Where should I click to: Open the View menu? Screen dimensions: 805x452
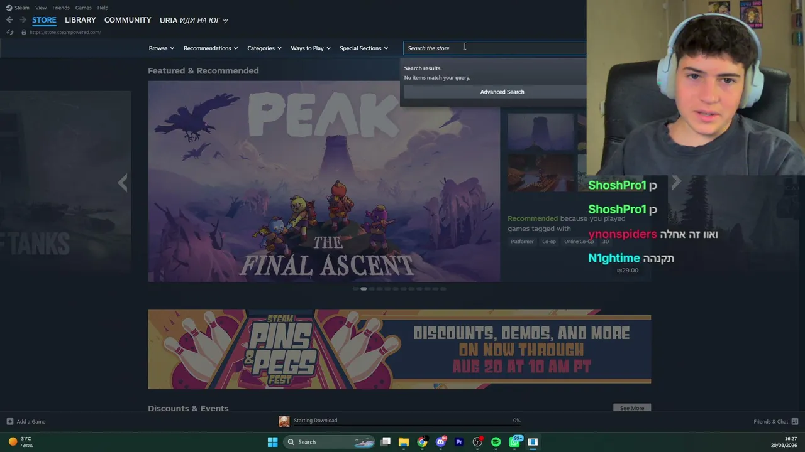point(41,8)
